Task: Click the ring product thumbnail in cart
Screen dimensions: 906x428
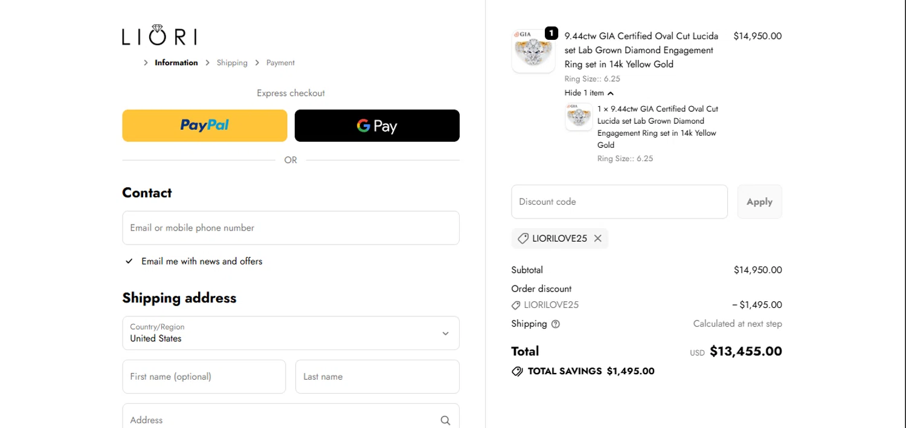Action: [x=533, y=51]
